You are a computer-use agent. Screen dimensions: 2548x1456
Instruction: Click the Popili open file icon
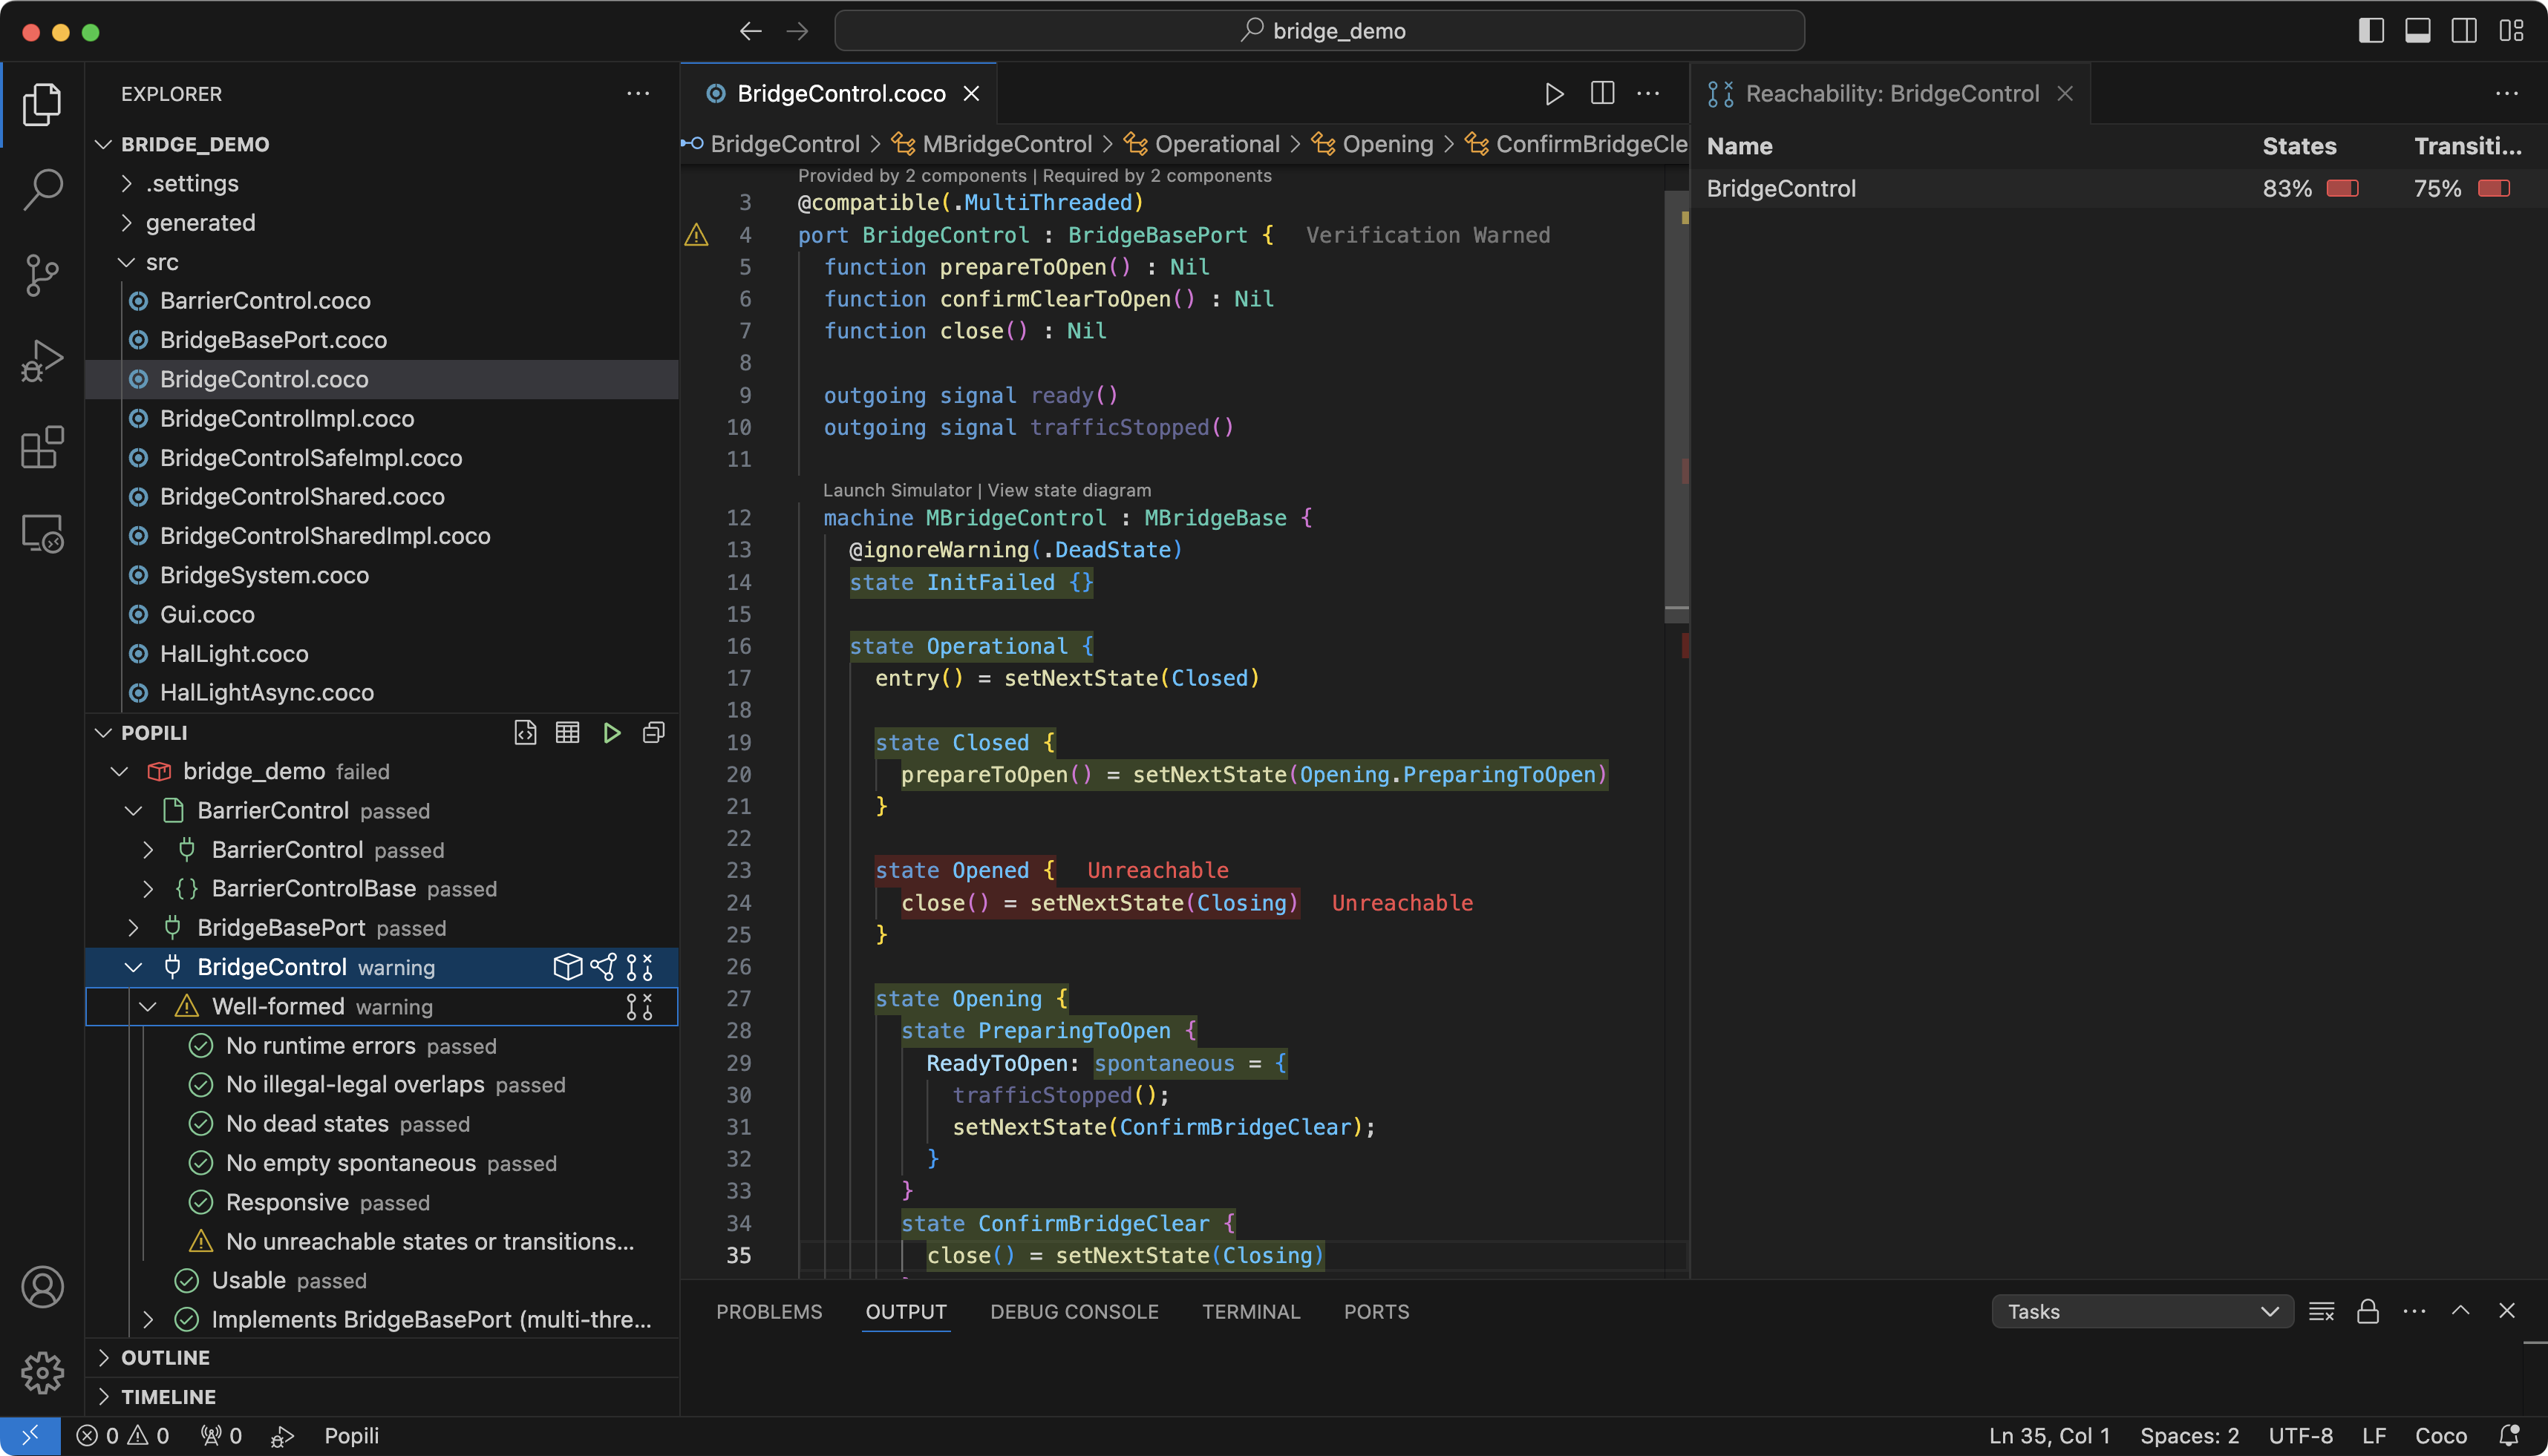coord(525,733)
